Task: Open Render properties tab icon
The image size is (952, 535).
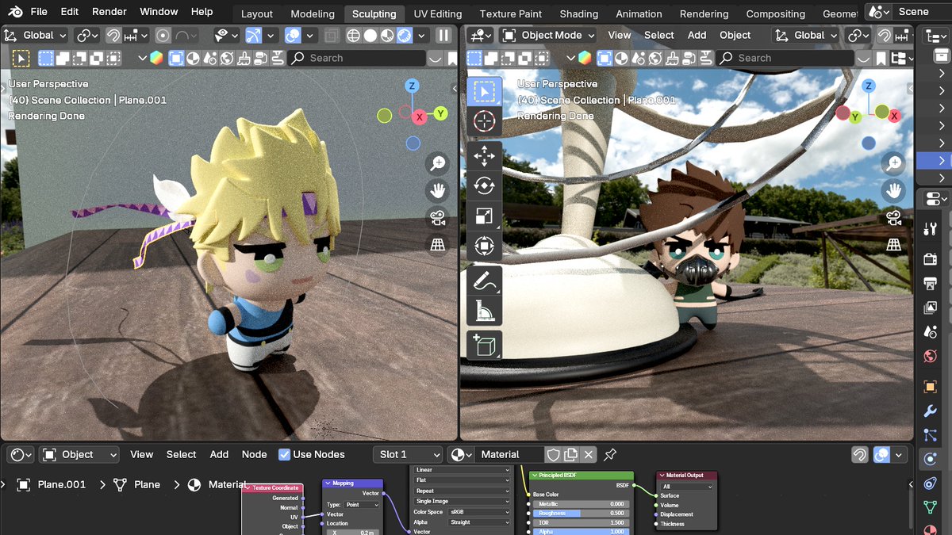Action: coord(931,259)
